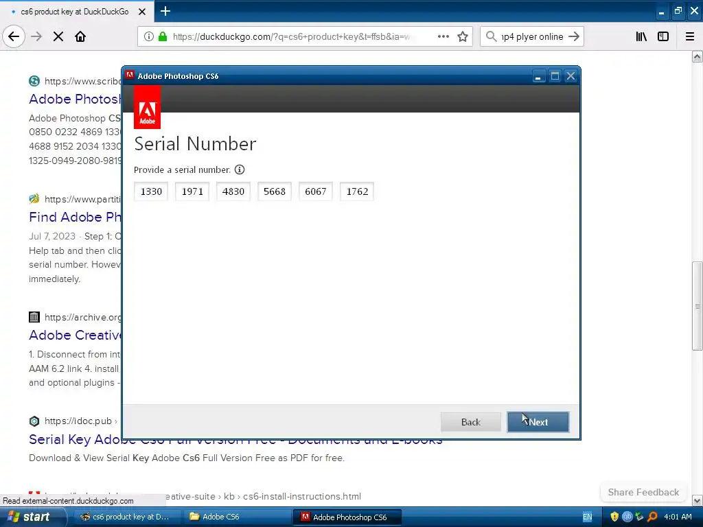Minimize the Adobe Photoshop CS6 installer window
Screen dimensions: 703x527
pyautogui.click(x=538, y=76)
